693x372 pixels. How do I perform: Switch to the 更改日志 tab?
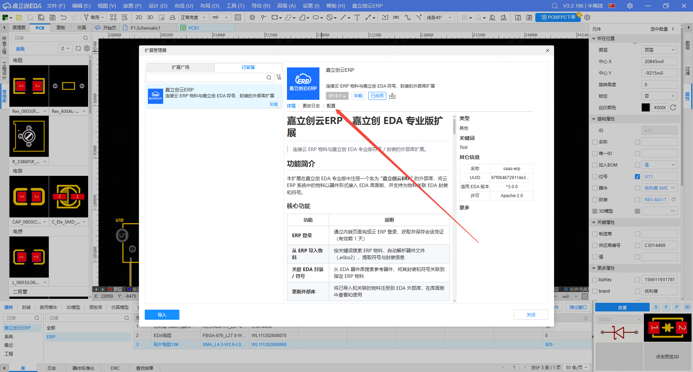pos(311,106)
